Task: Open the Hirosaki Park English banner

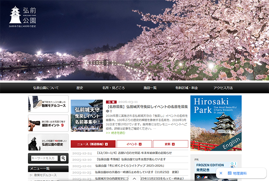Action: coord(216,123)
